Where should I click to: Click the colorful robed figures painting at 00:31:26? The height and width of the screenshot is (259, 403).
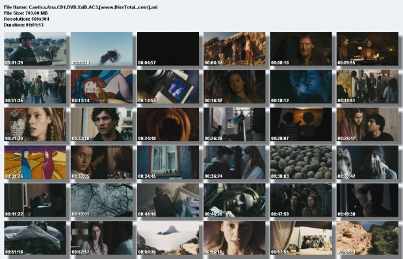coord(35,162)
